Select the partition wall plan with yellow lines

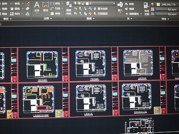click(42, 65)
